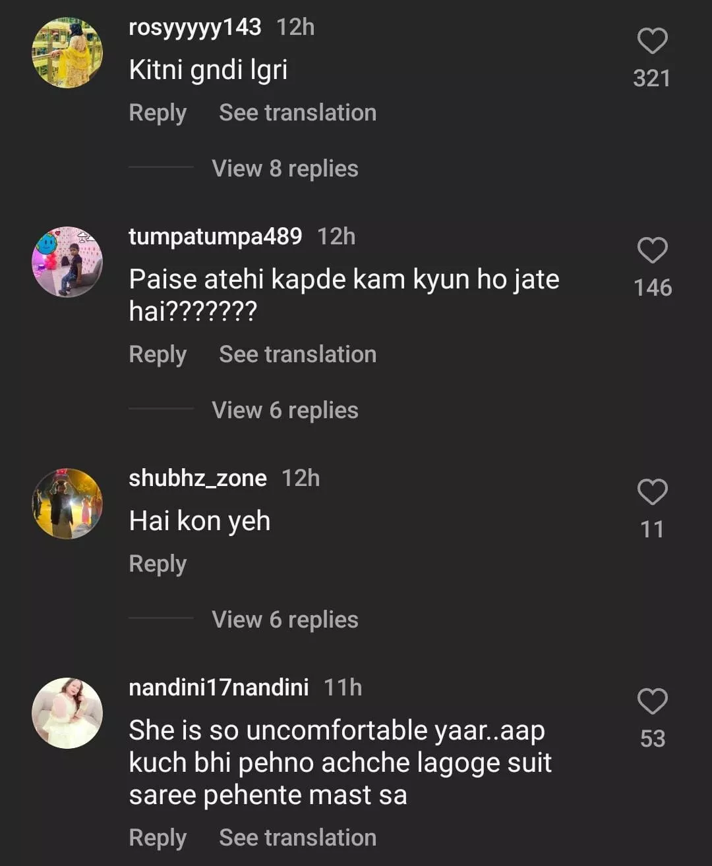The image size is (712, 866).
Task: Visit the shubhz_zone username link
Action: point(198,478)
